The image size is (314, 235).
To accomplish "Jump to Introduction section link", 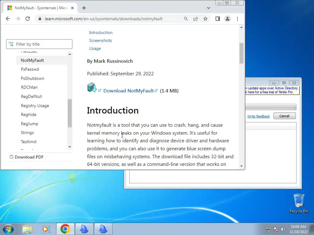I will 101,32.
